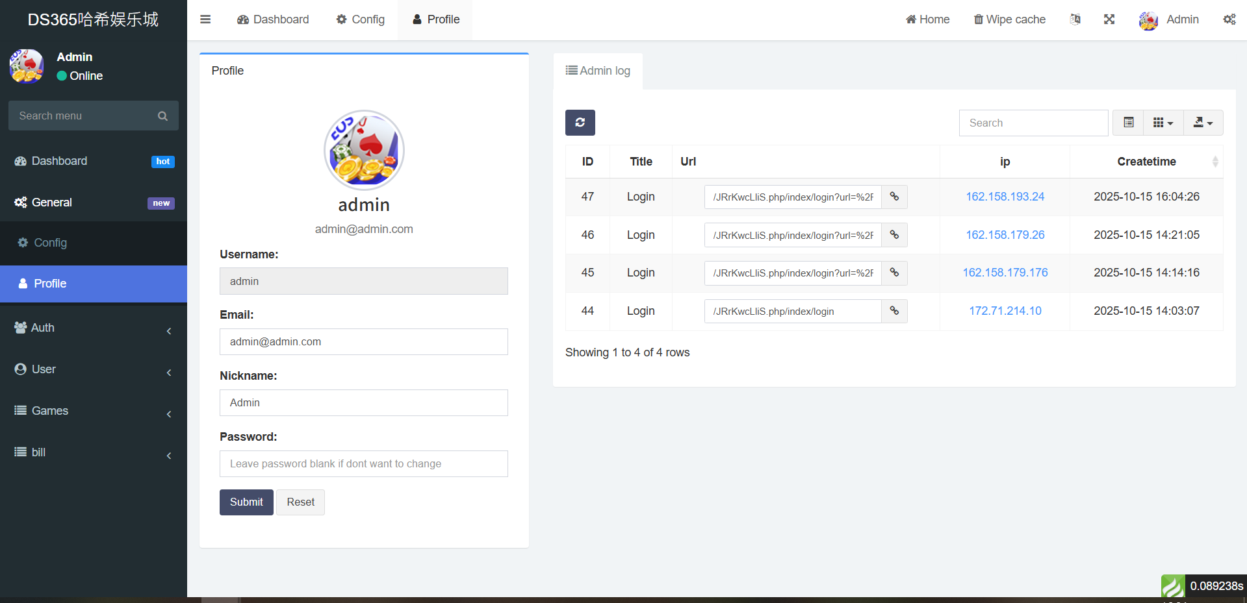
Task: Click the profile avatar image
Action: click(364, 150)
